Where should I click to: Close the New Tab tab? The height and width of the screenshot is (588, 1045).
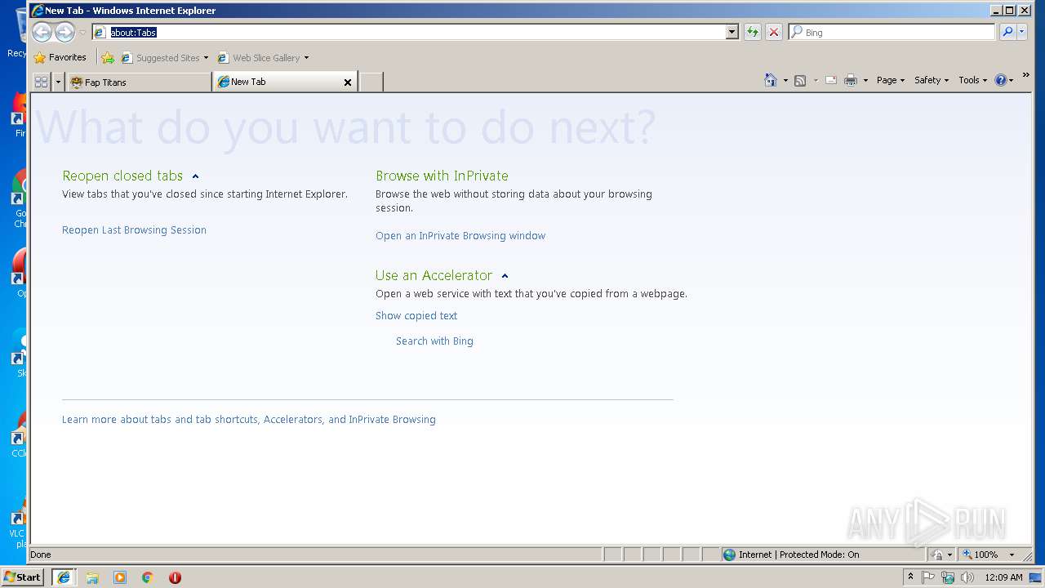click(348, 82)
